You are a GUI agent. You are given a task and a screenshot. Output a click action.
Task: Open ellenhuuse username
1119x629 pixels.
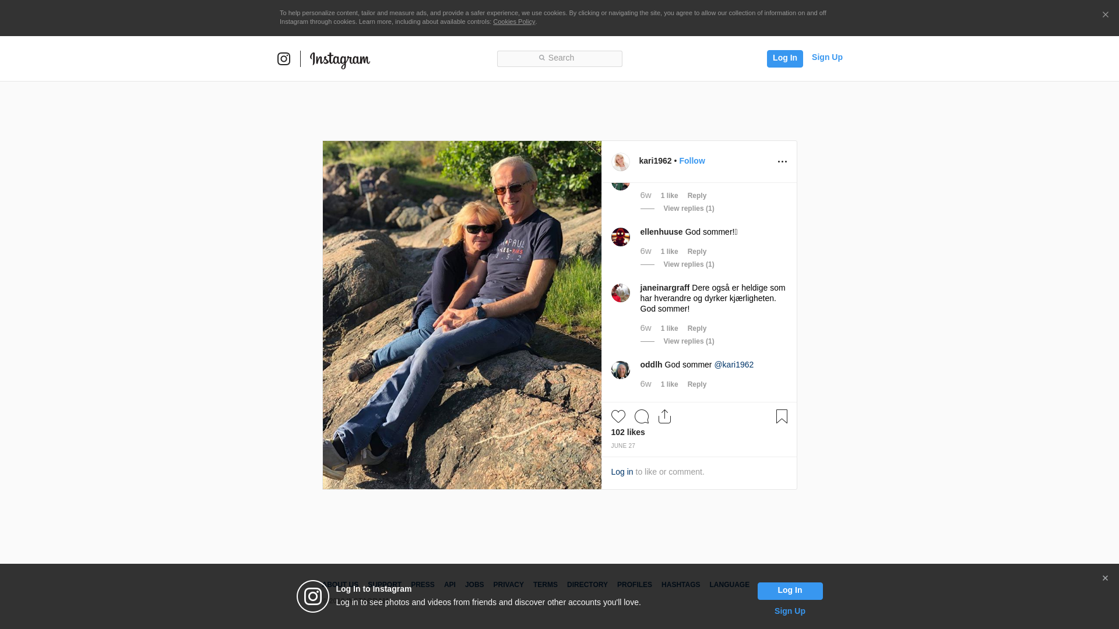pyautogui.click(x=661, y=232)
